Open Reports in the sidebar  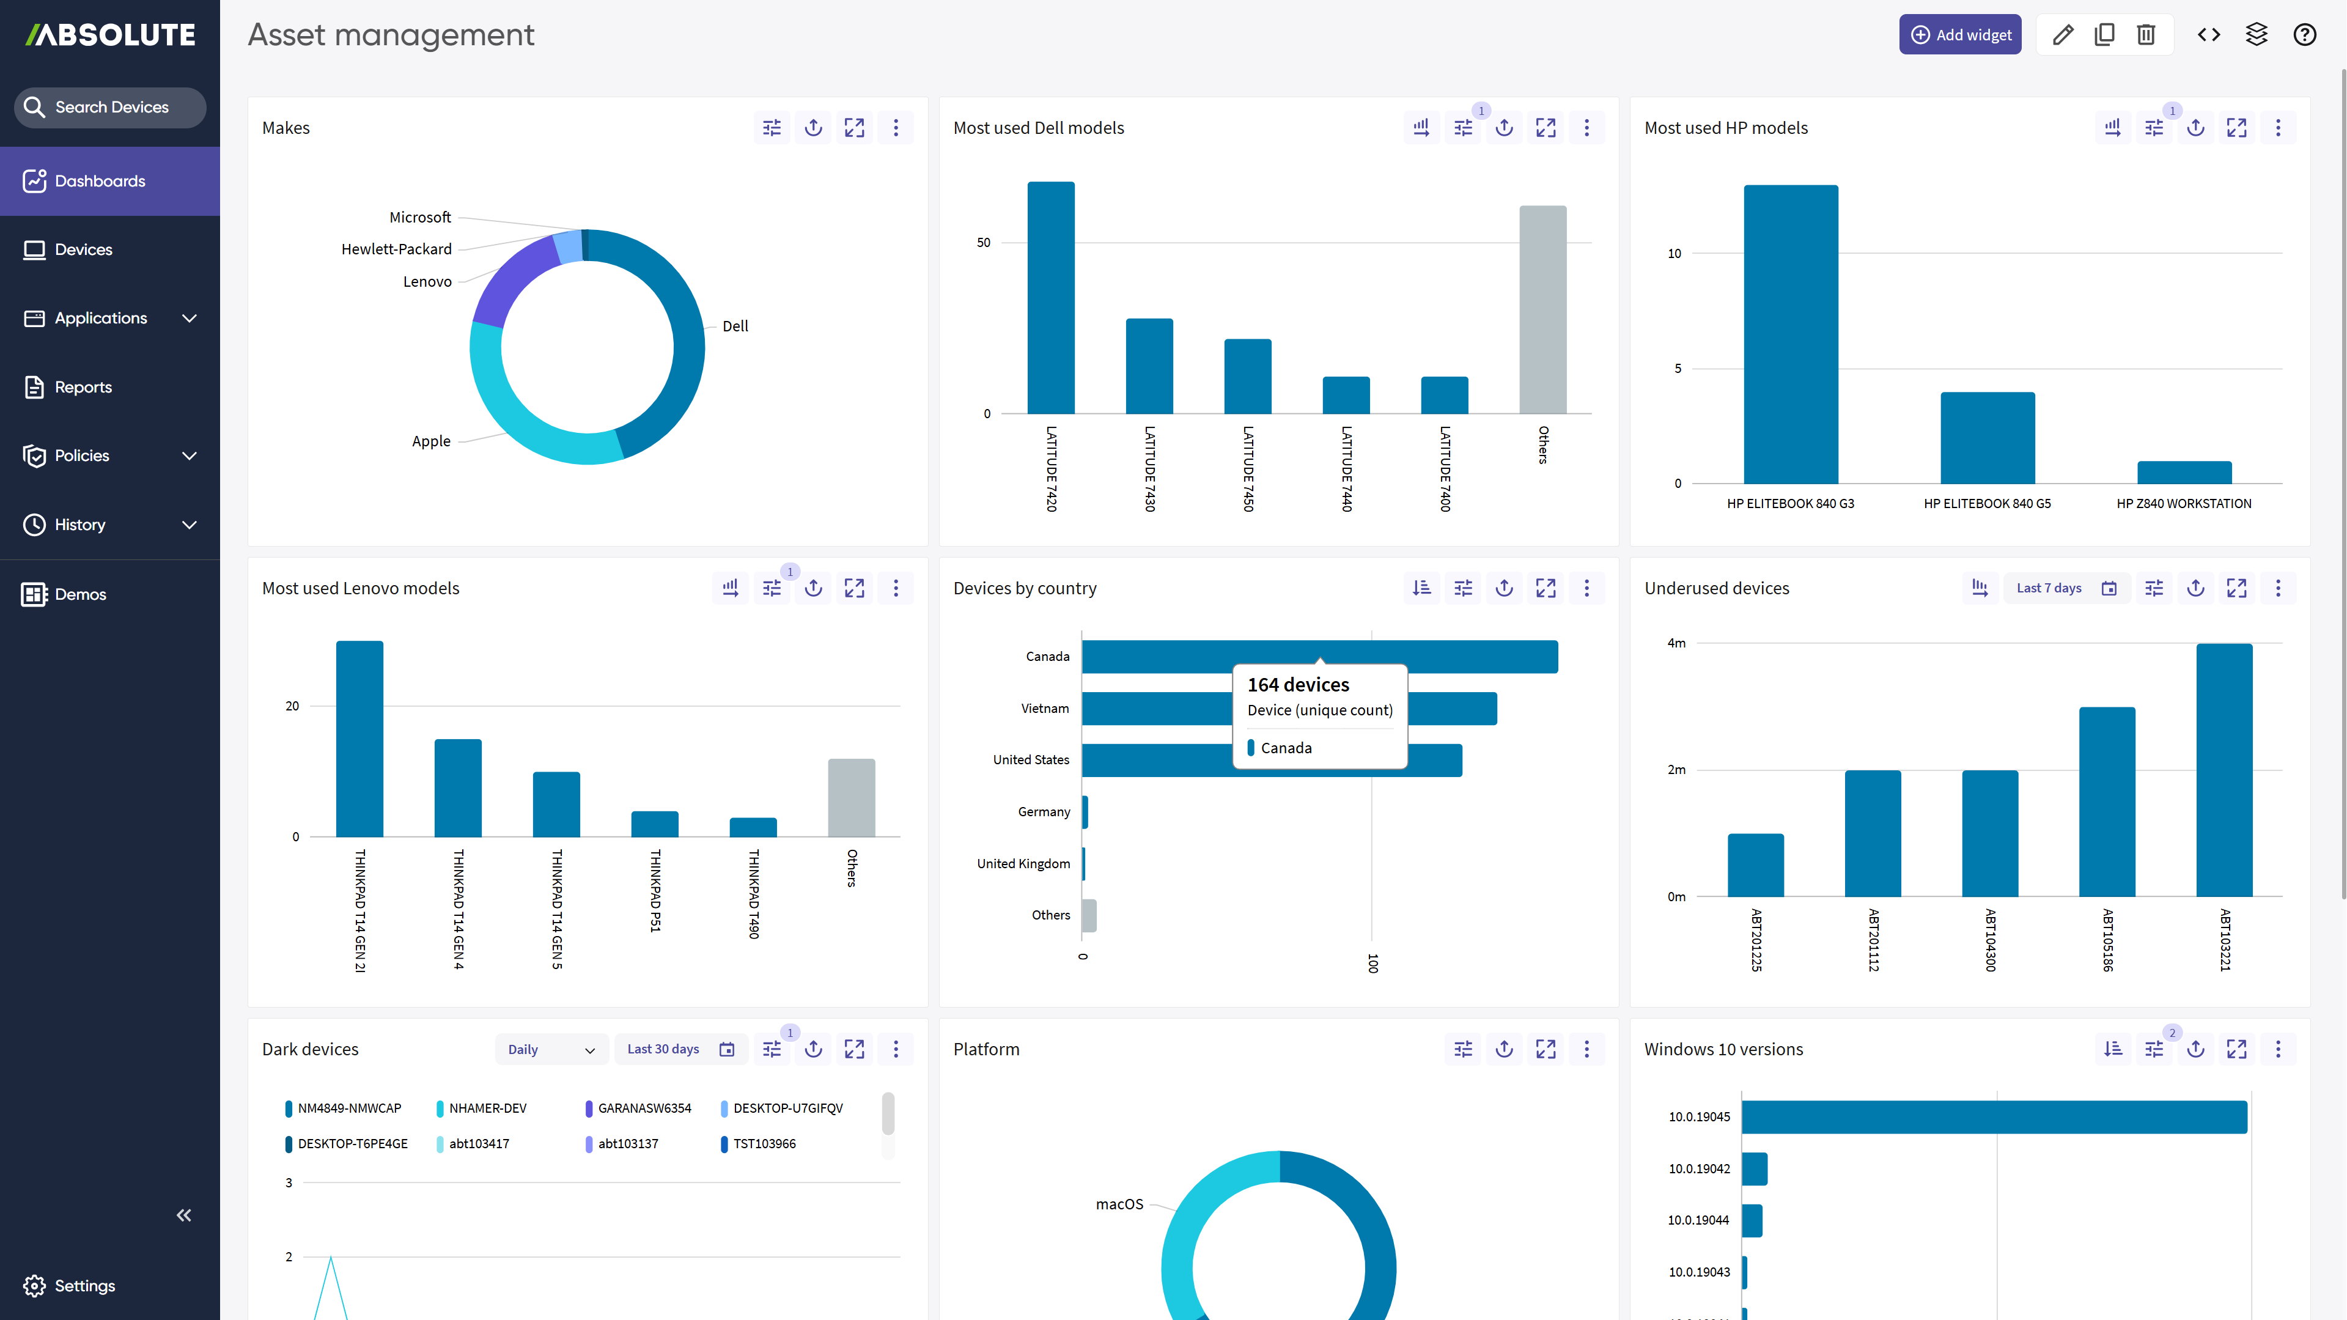(x=110, y=387)
